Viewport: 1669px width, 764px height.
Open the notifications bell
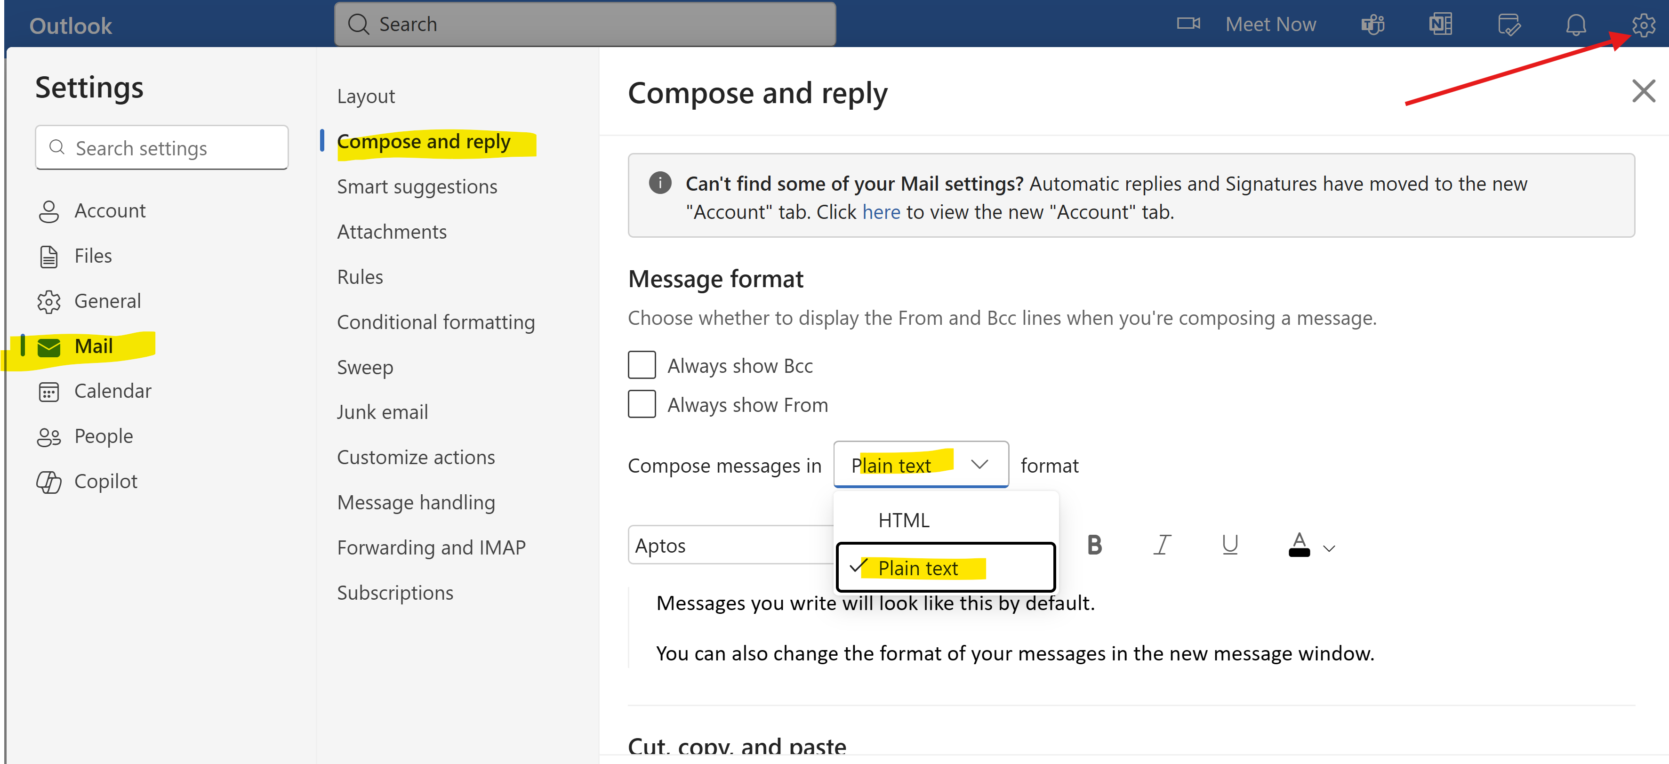(1575, 24)
